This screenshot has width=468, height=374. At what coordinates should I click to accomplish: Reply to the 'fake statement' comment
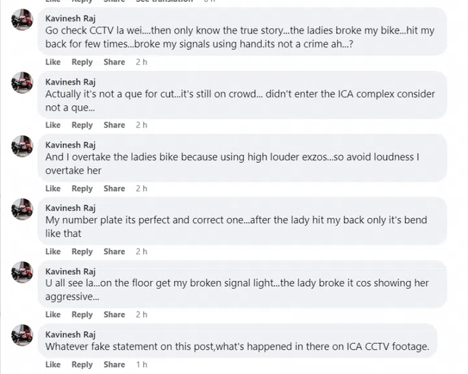point(82,365)
